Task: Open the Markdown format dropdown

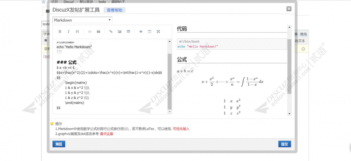Action: pyautogui.click(x=83, y=20)
